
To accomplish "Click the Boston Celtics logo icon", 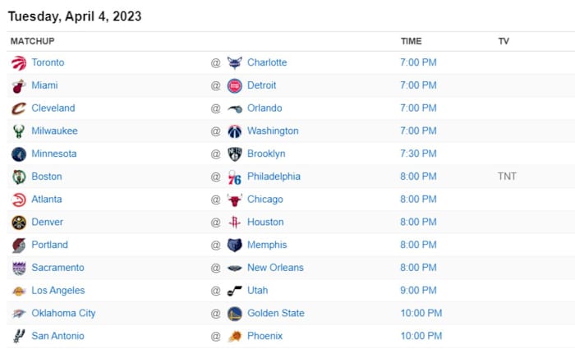I will coord(19,177).
